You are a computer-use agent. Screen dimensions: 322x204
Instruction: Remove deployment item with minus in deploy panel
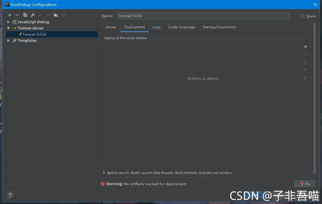[305, 54]
